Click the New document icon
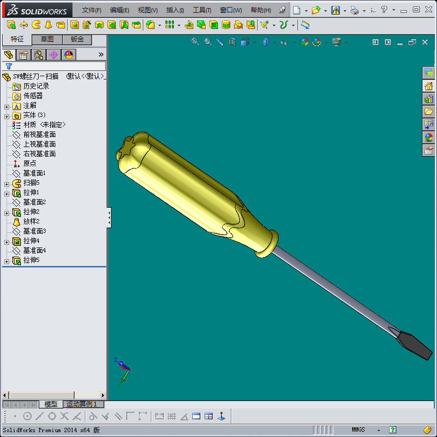The height and width of the screenshot is (437, 437). pyautogui.click(x=296, y=10)
